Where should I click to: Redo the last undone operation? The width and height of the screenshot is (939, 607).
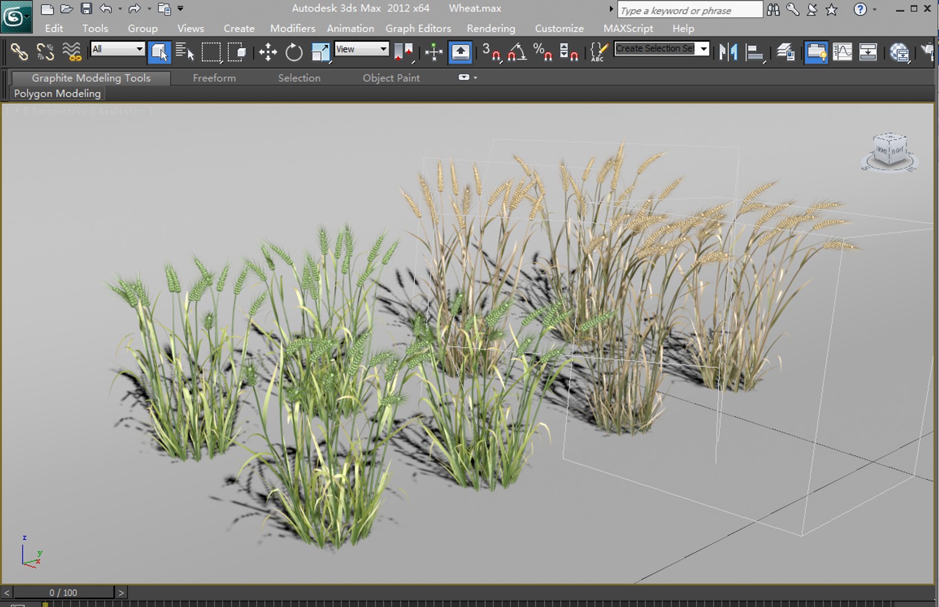(x=134, y=8)
